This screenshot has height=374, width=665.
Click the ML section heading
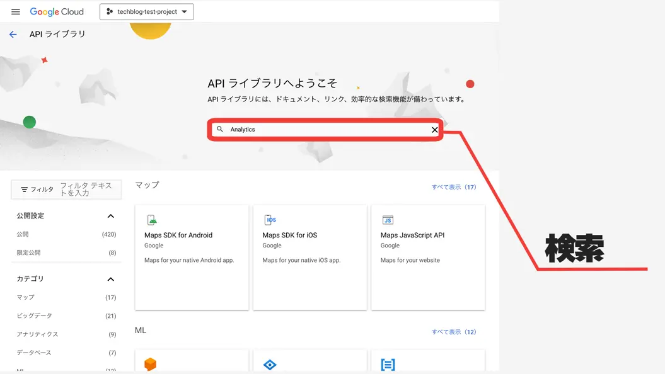point(141,331)
